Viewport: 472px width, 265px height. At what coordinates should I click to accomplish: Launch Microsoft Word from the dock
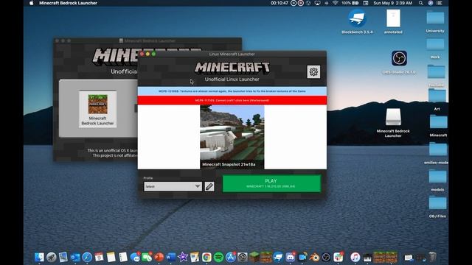click(170, 258)
